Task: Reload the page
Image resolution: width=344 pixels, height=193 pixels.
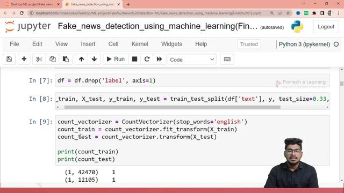Action: point(21,13)
